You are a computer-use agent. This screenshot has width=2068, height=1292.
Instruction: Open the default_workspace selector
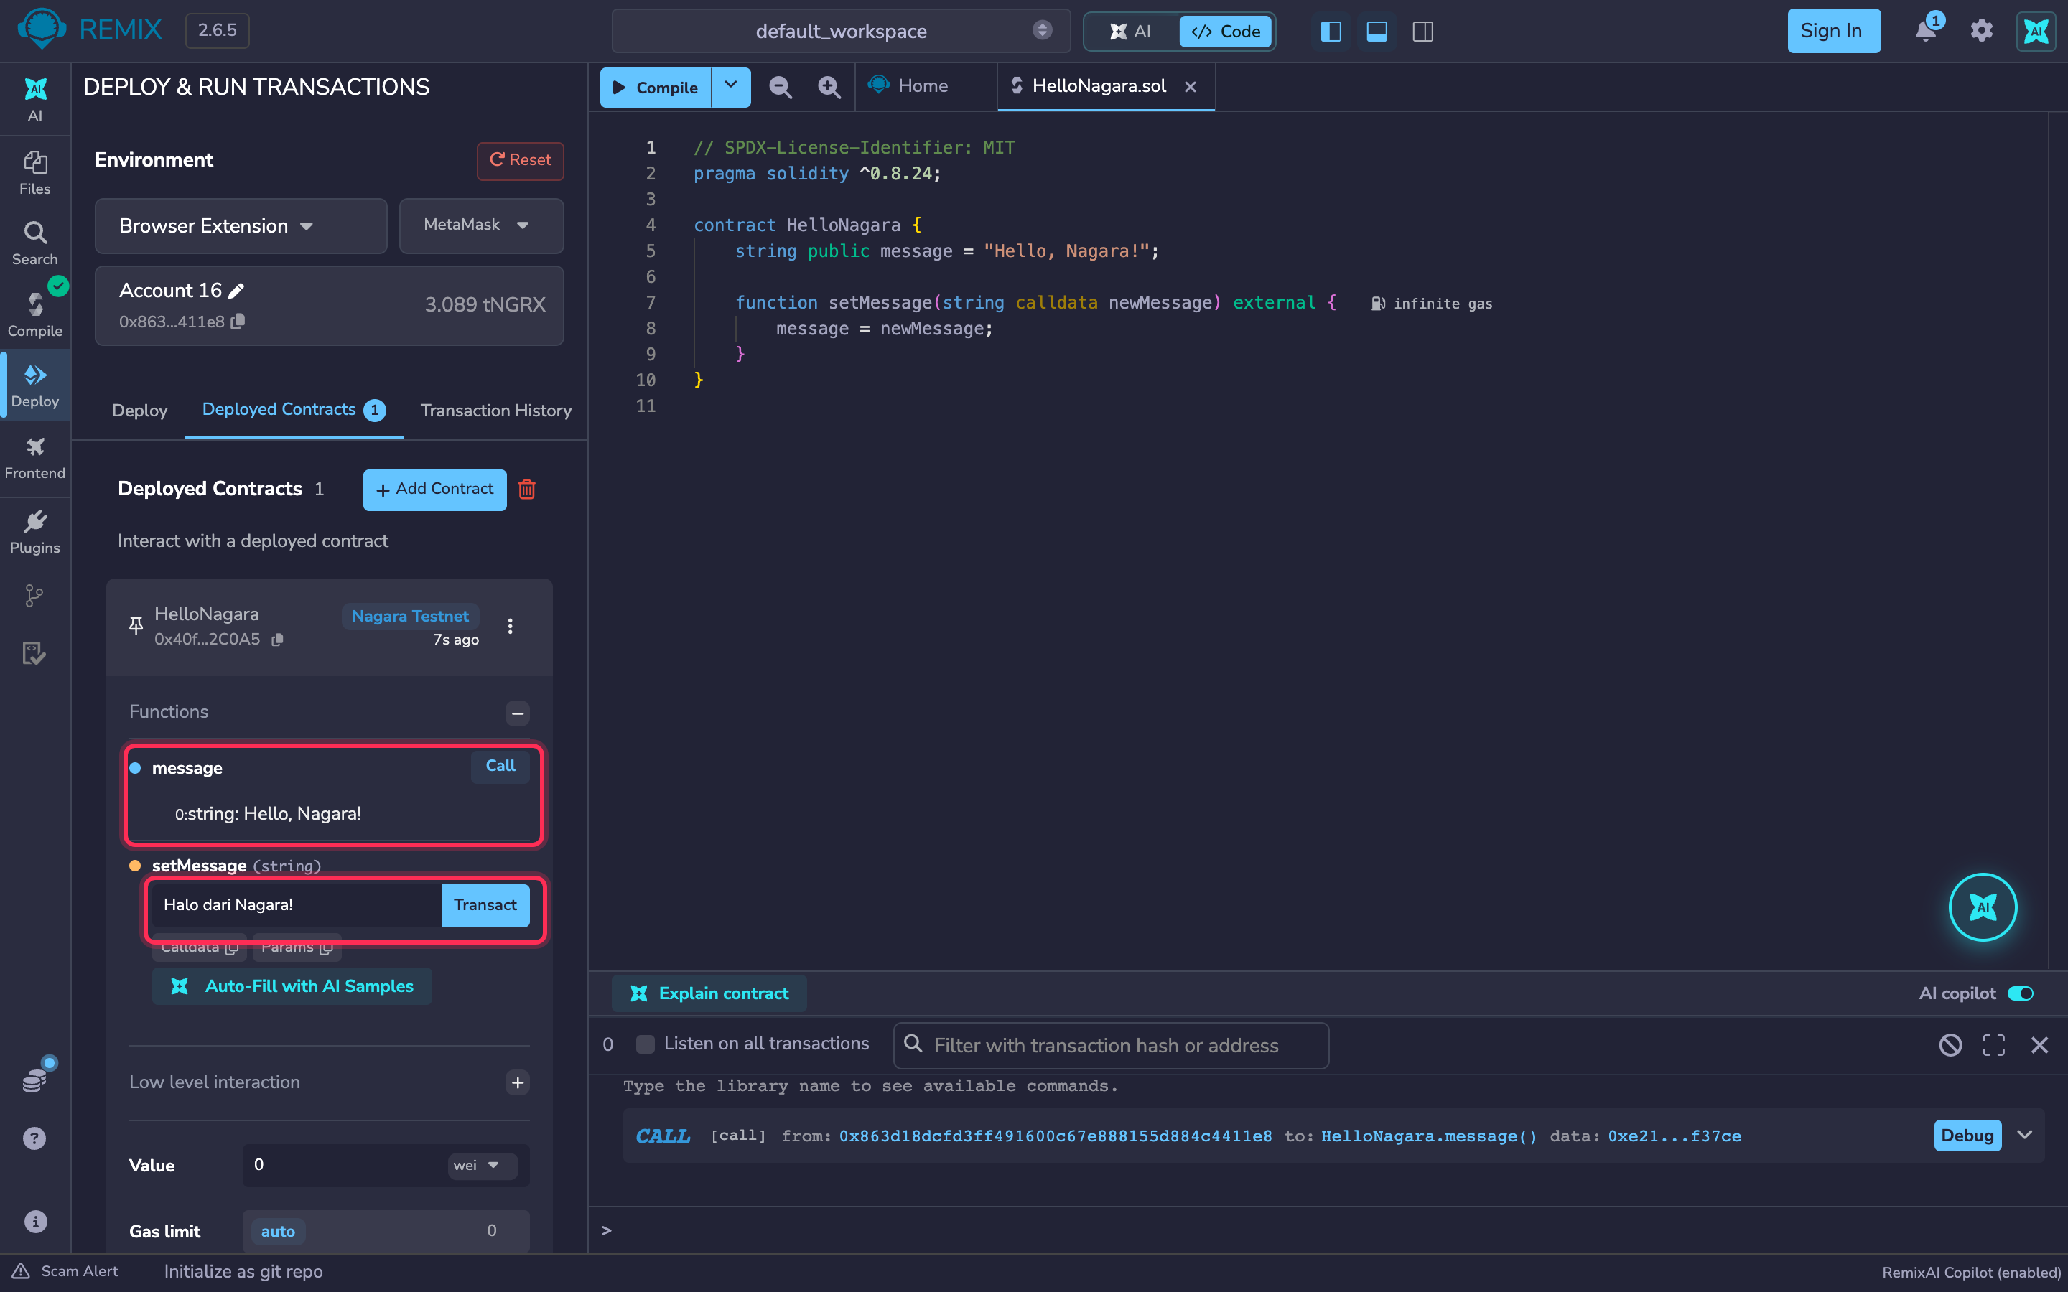click(x=841, y=32)
